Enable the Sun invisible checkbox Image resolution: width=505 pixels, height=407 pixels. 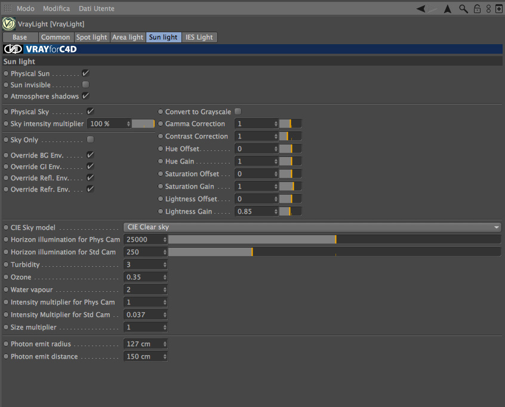click(x=85, y=84)
